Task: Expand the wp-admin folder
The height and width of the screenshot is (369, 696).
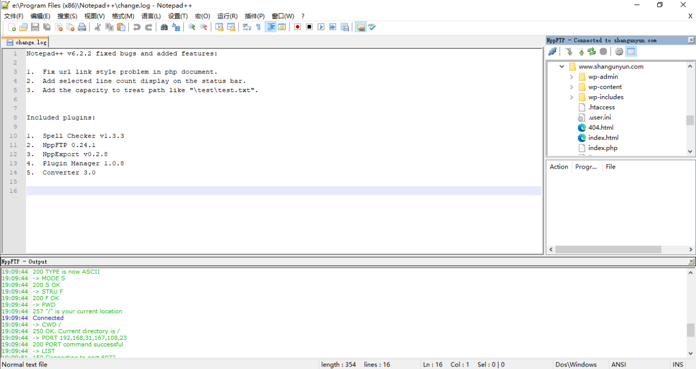Action: coord(572,77)
